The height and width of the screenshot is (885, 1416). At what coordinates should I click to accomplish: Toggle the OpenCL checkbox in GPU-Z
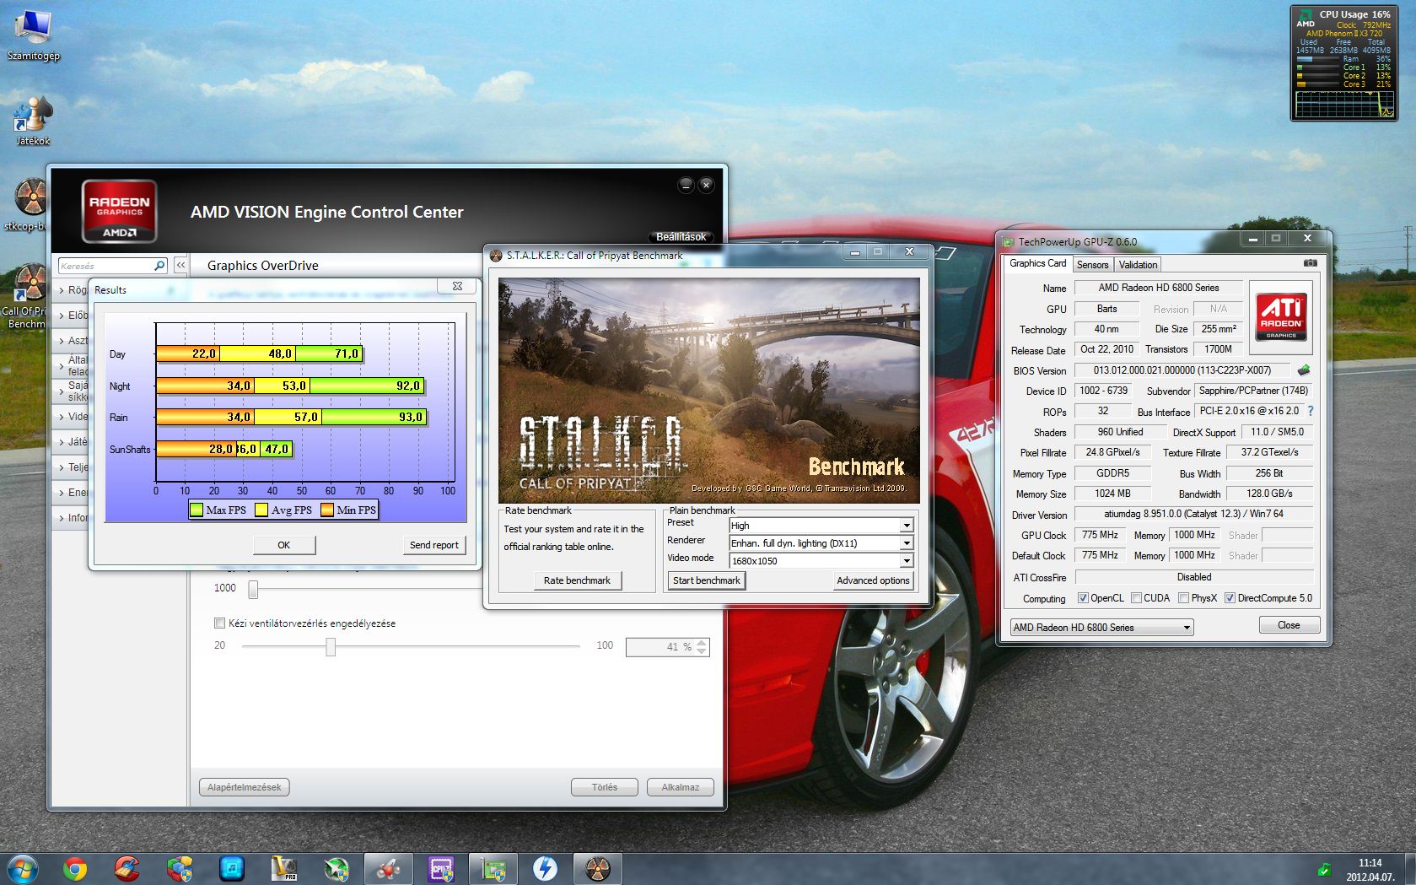click(1083, 598)
